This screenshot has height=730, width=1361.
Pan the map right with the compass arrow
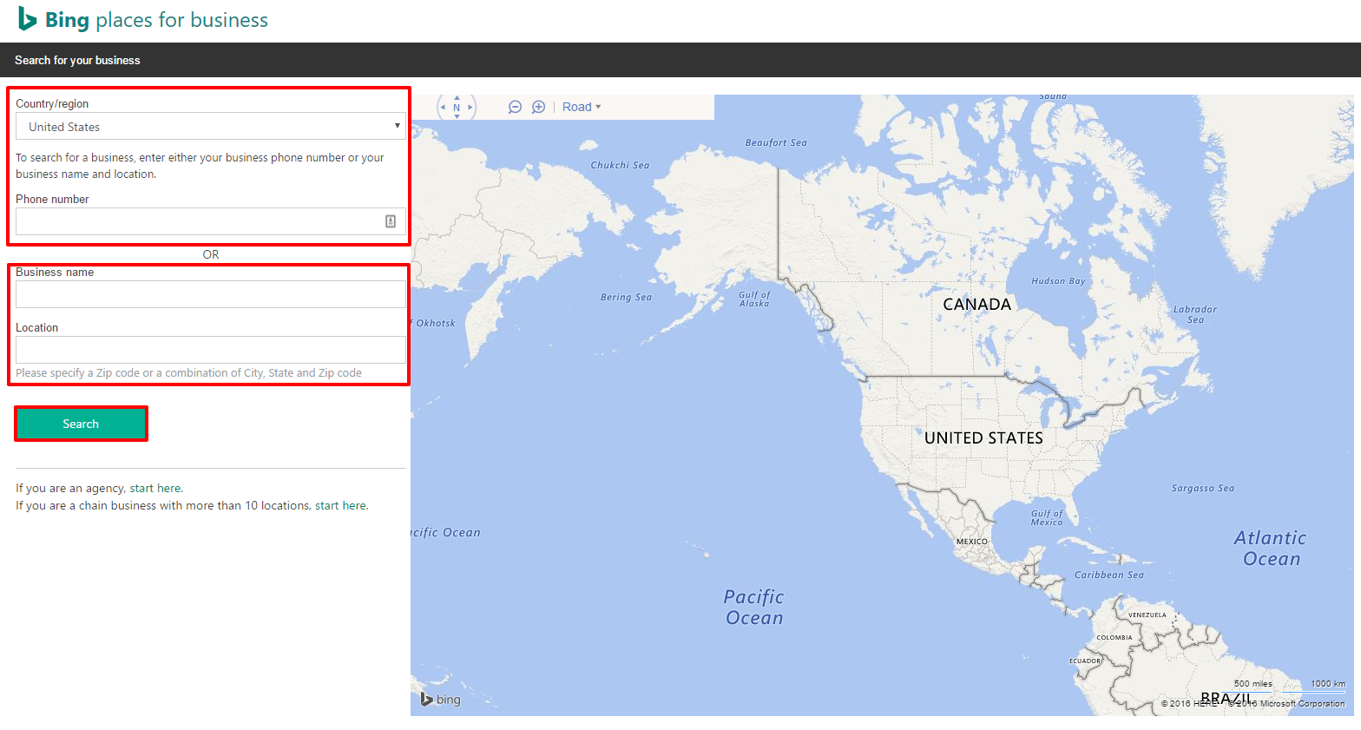(x=470, y=108)
